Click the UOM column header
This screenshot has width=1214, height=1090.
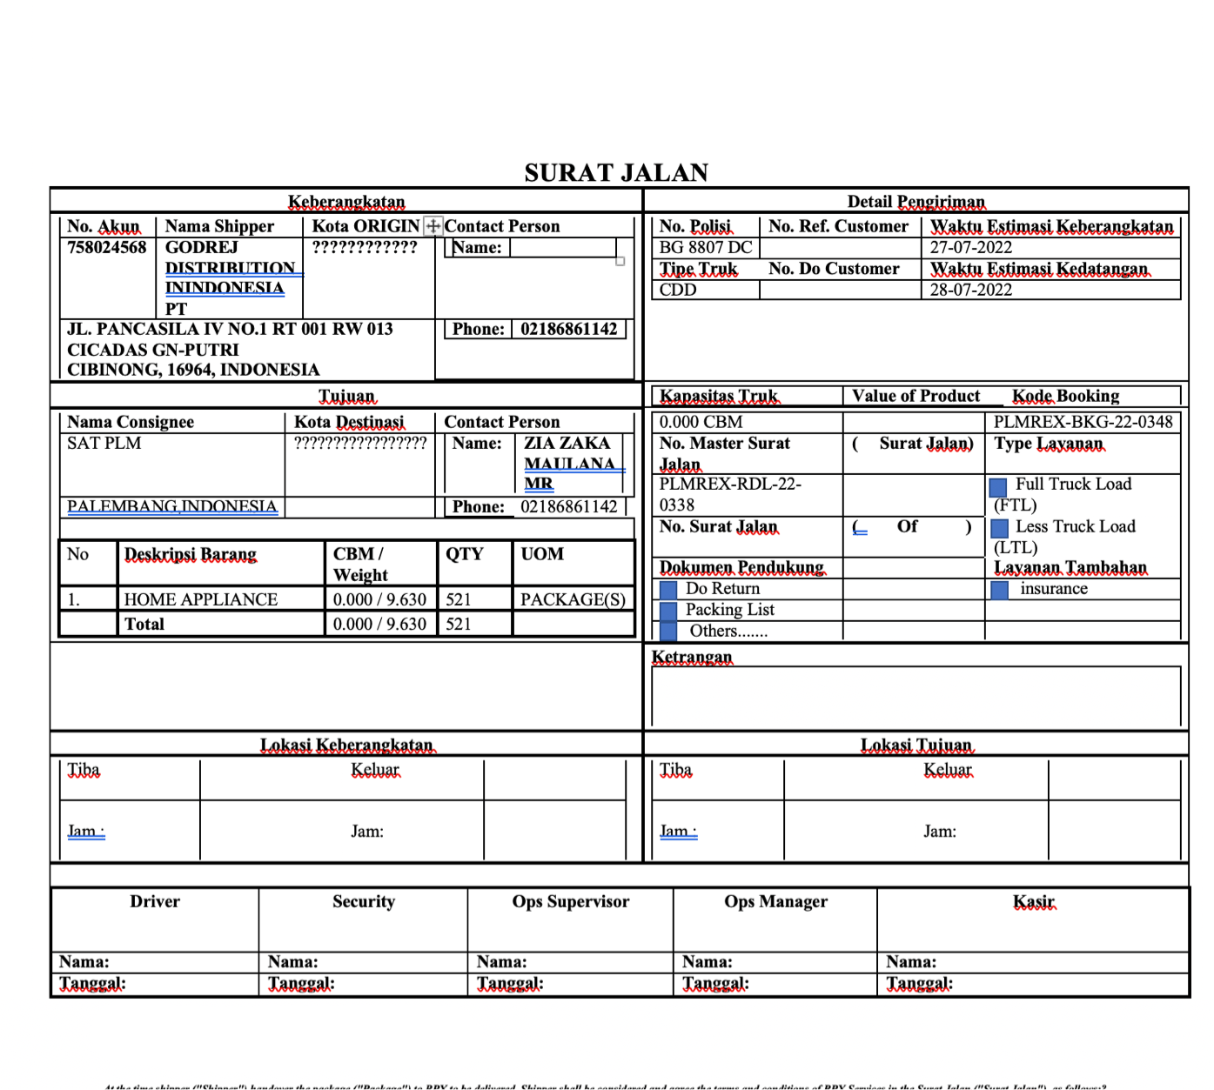coord(542,554)
